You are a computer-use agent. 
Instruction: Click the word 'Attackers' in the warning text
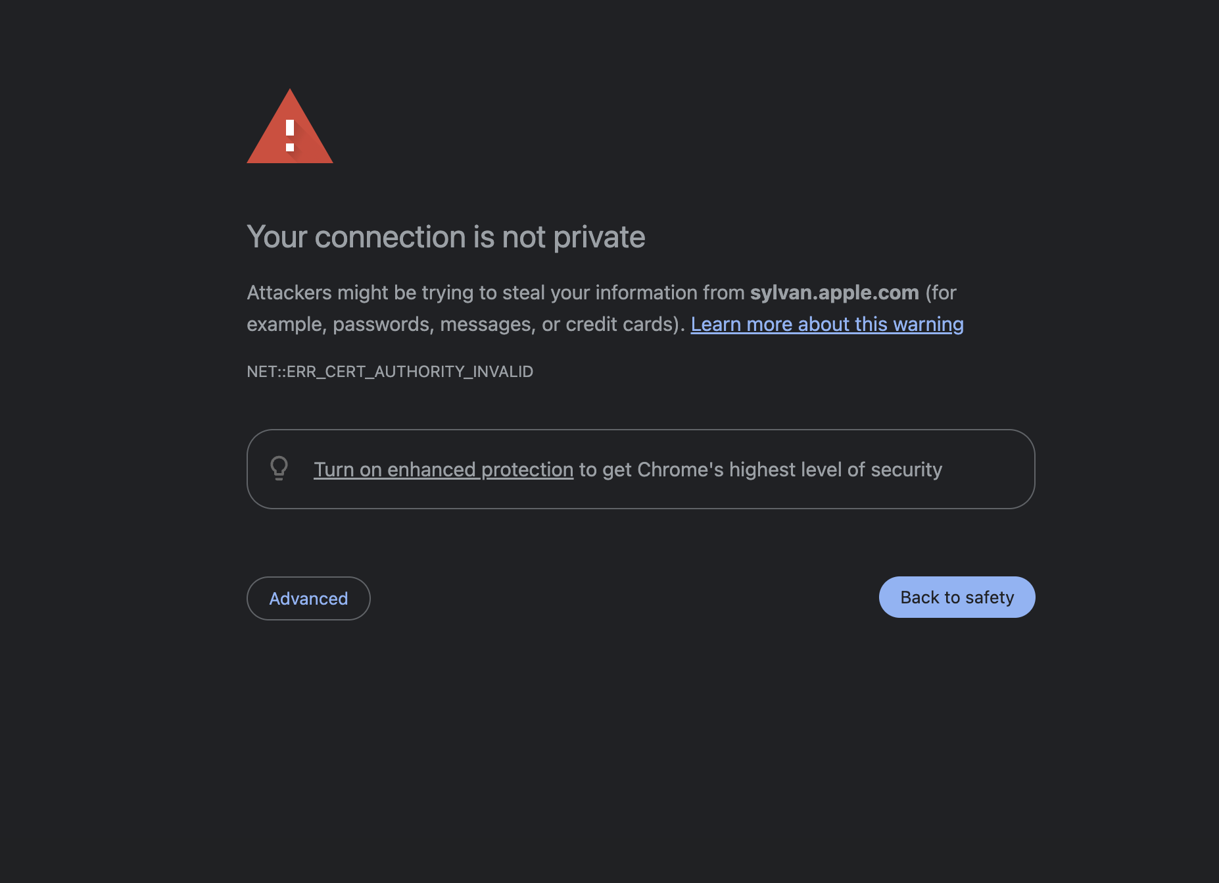pyautogui.click(x=289, y=293)
